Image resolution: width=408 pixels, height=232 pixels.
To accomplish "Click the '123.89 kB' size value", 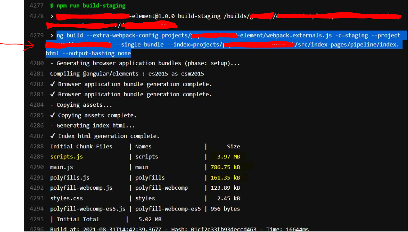I will pyautogui.click(x=225, y=188).
